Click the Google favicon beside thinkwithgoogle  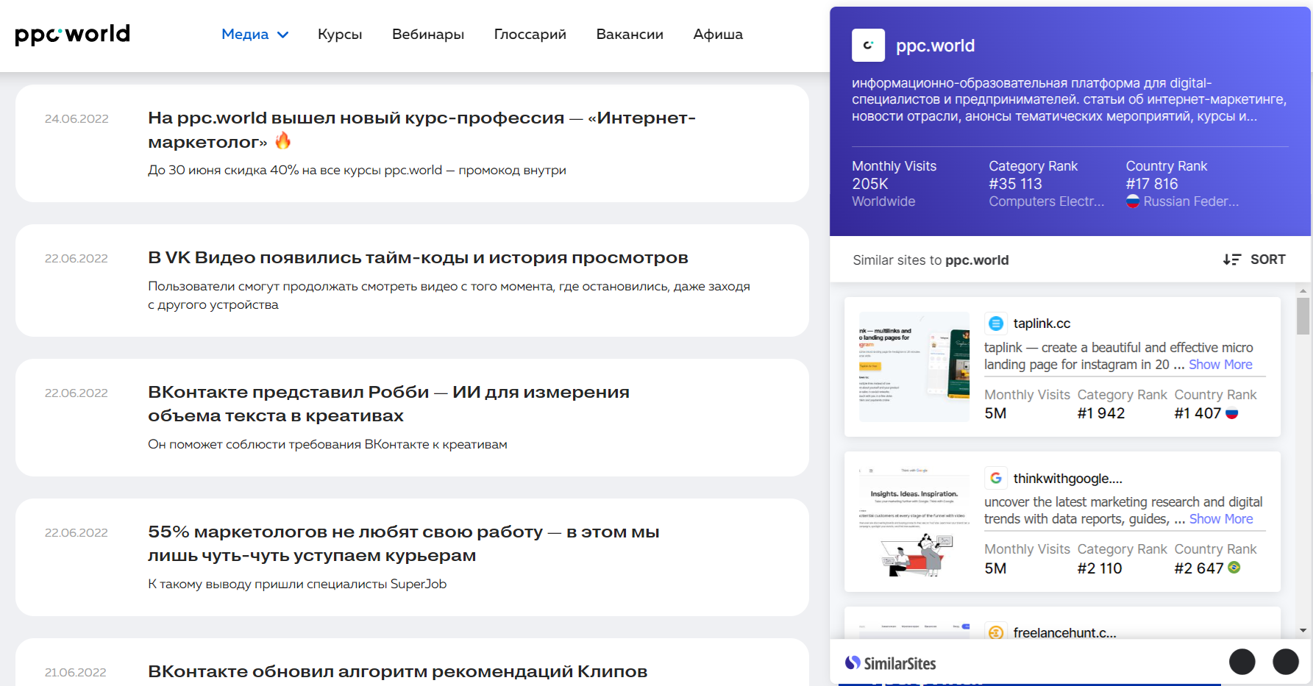click(996, 478)
